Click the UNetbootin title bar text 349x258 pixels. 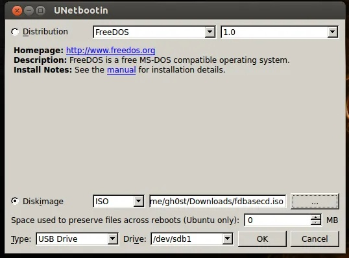coord(81,10)
